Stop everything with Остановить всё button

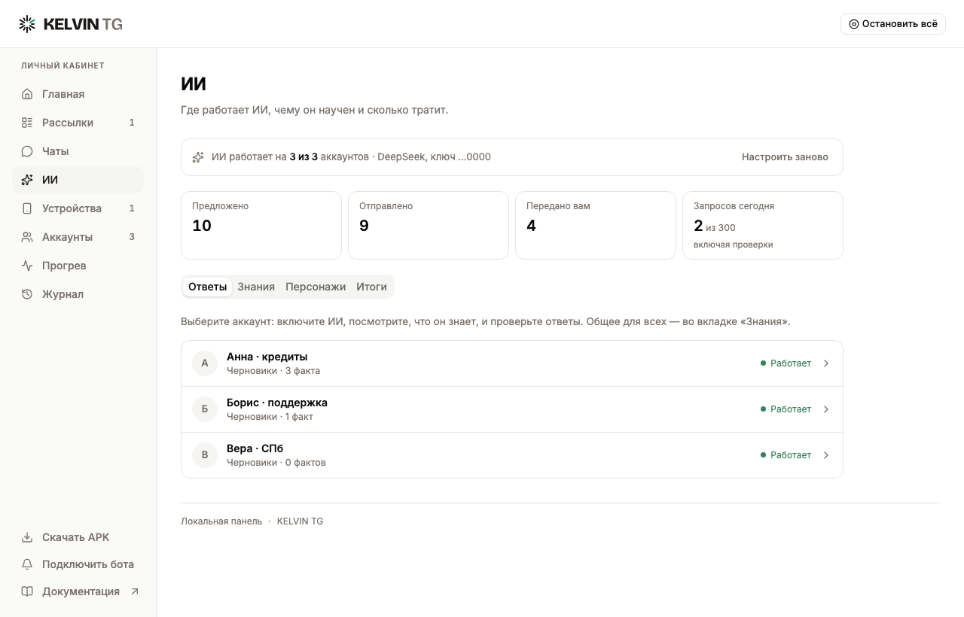893,24
